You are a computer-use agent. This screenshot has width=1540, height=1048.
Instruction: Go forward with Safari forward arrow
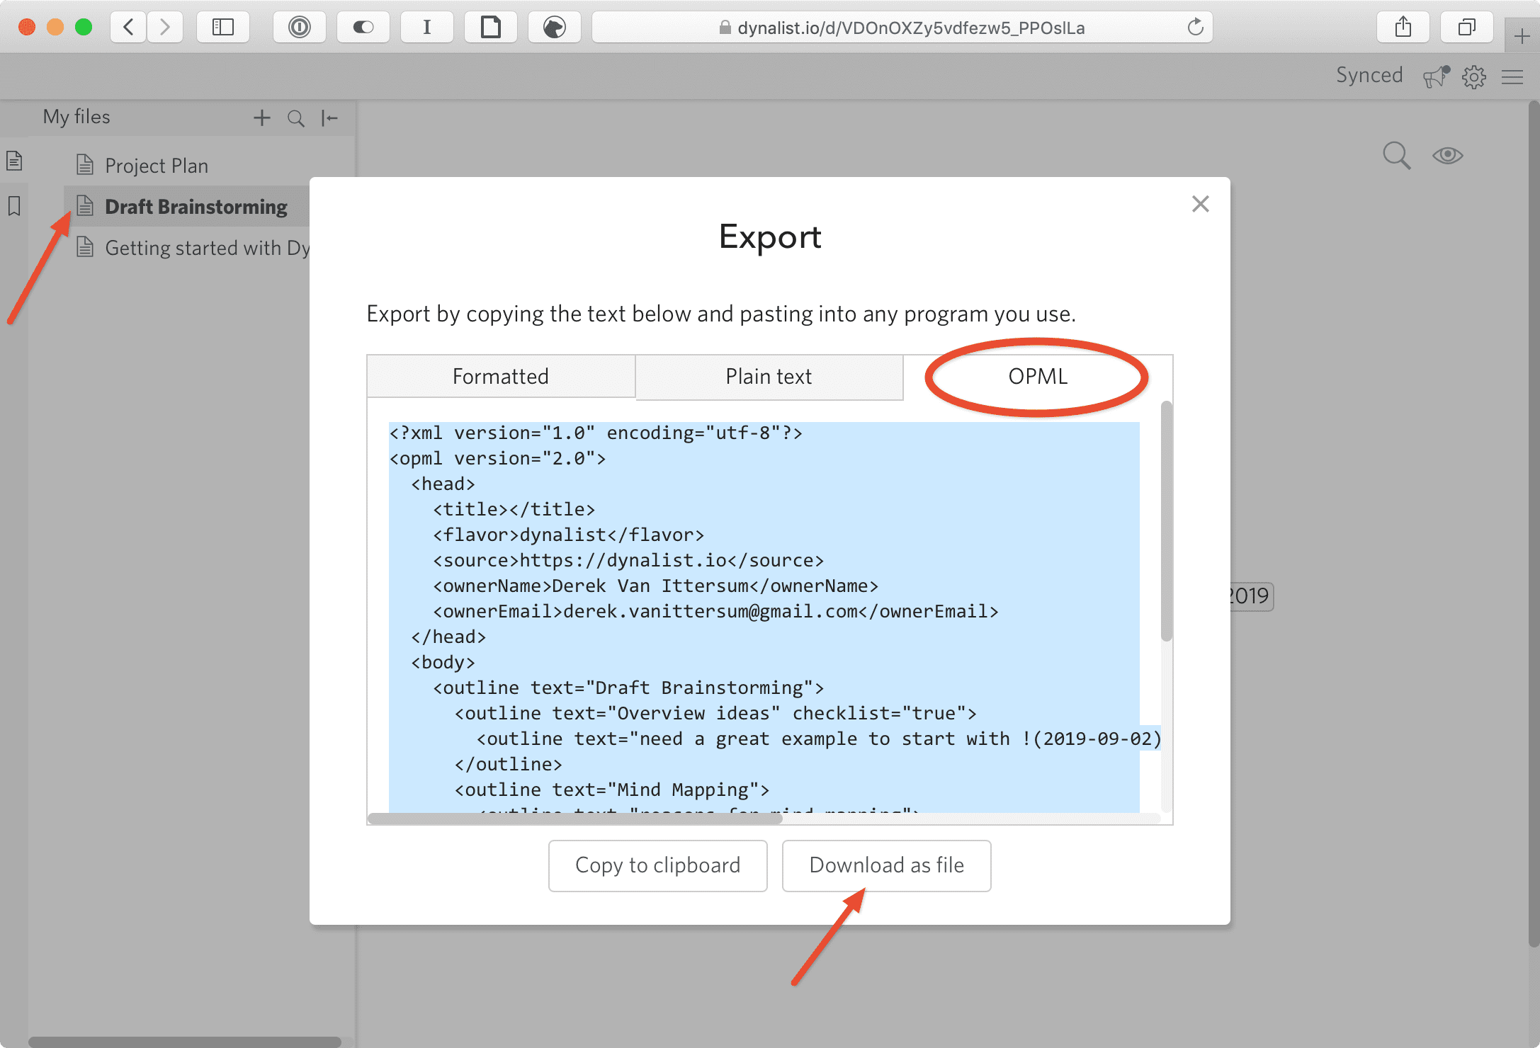164,27
